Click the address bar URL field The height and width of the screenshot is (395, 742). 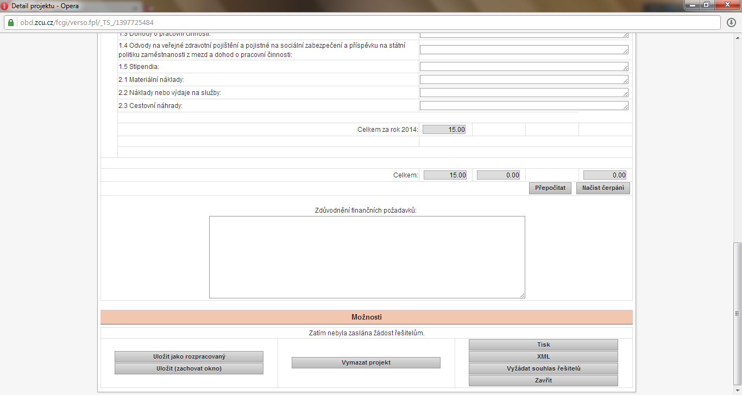coord(361,23)
